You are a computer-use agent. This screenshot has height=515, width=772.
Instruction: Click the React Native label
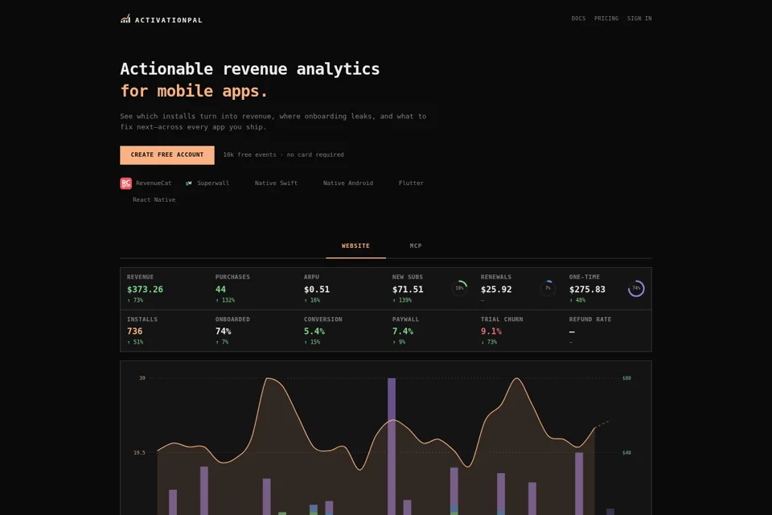[x=154, y=200]
